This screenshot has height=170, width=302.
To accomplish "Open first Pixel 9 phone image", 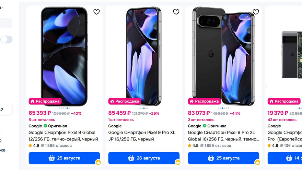I will point(64,56).
